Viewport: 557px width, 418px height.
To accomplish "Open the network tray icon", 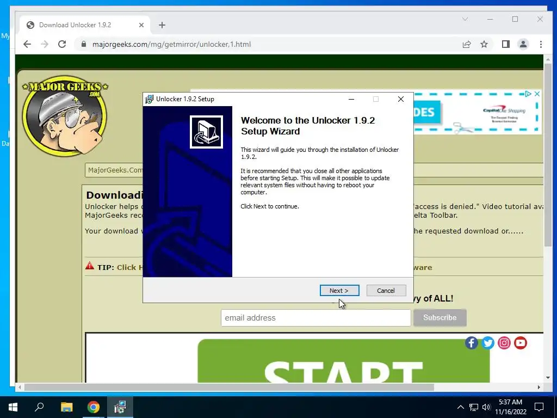I will pos(474,407).
